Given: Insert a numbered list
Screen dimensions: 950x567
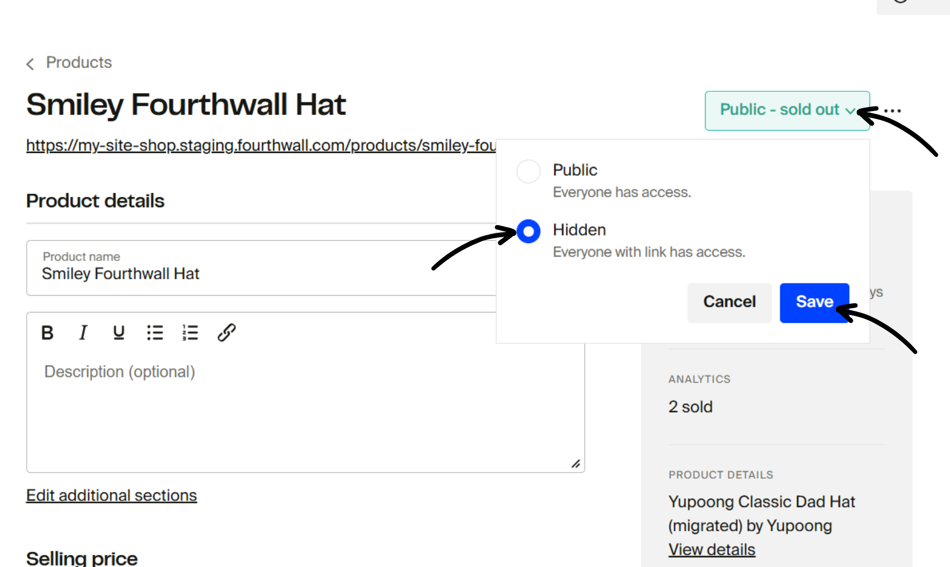Looking at the screenshot, I should click(190, 332).
